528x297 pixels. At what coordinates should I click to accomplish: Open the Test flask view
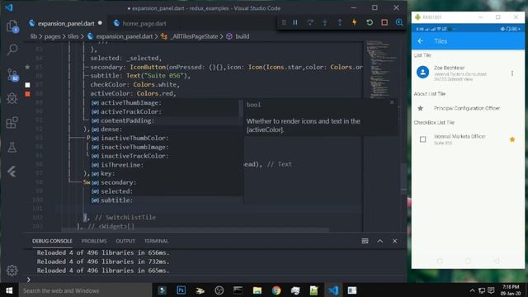(12, 147)
